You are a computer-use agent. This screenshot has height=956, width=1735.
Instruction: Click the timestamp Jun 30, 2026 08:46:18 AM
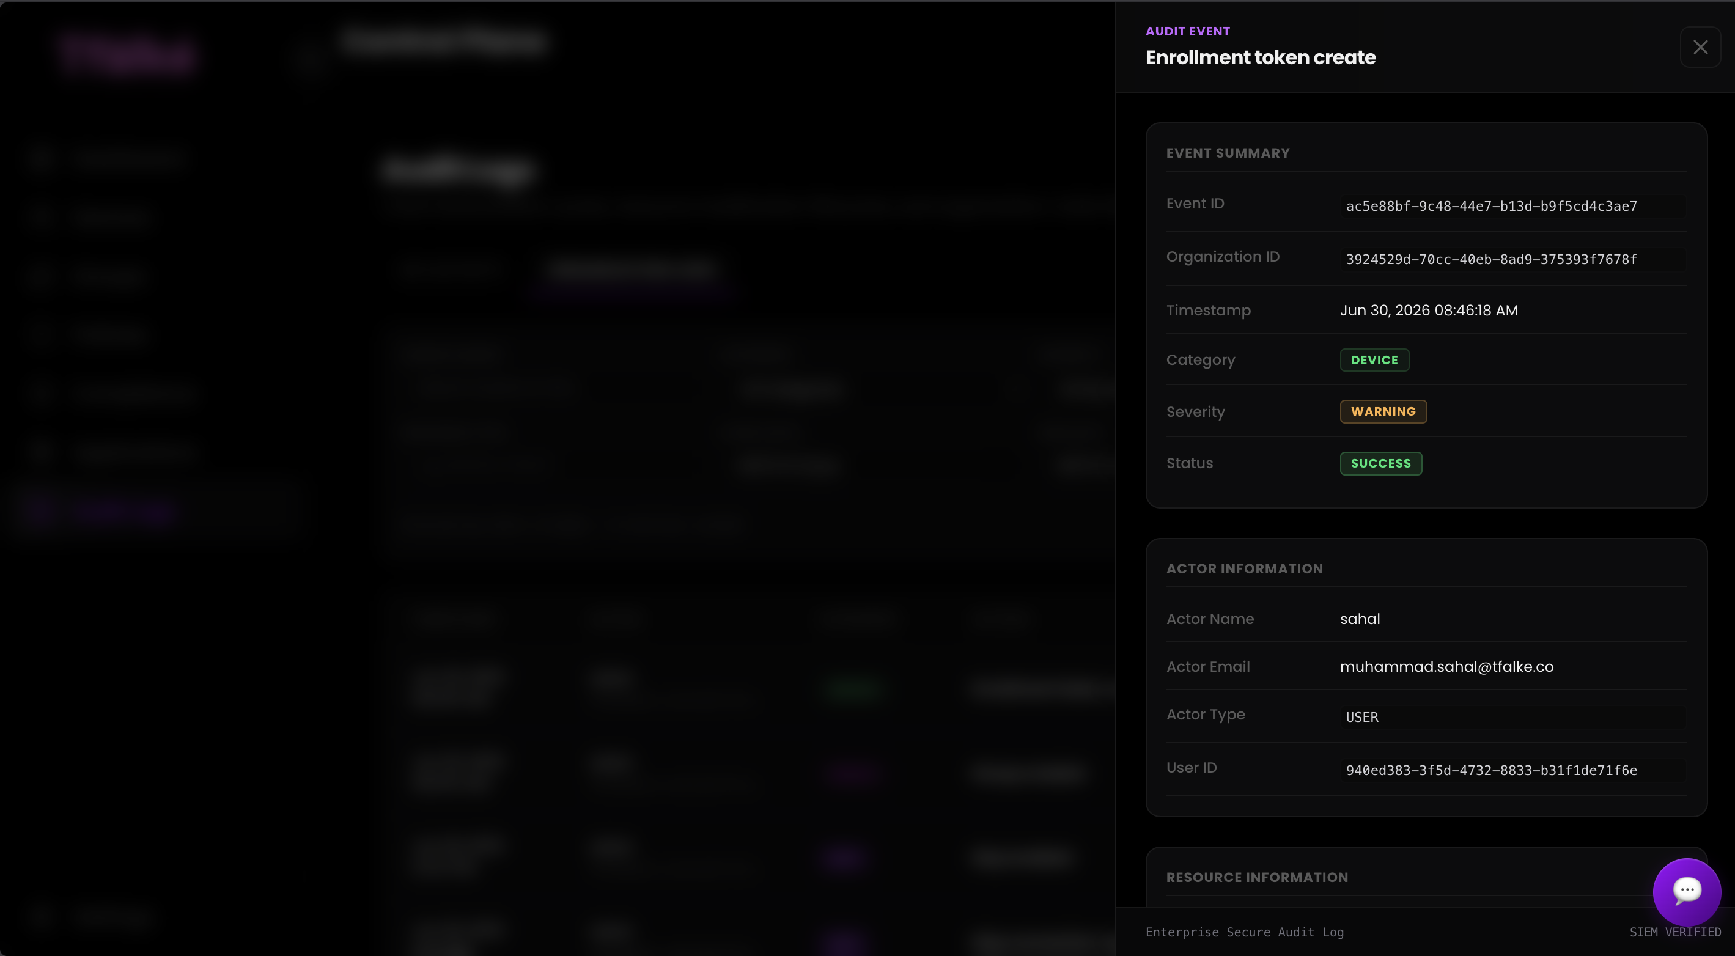pos(1429,311)
